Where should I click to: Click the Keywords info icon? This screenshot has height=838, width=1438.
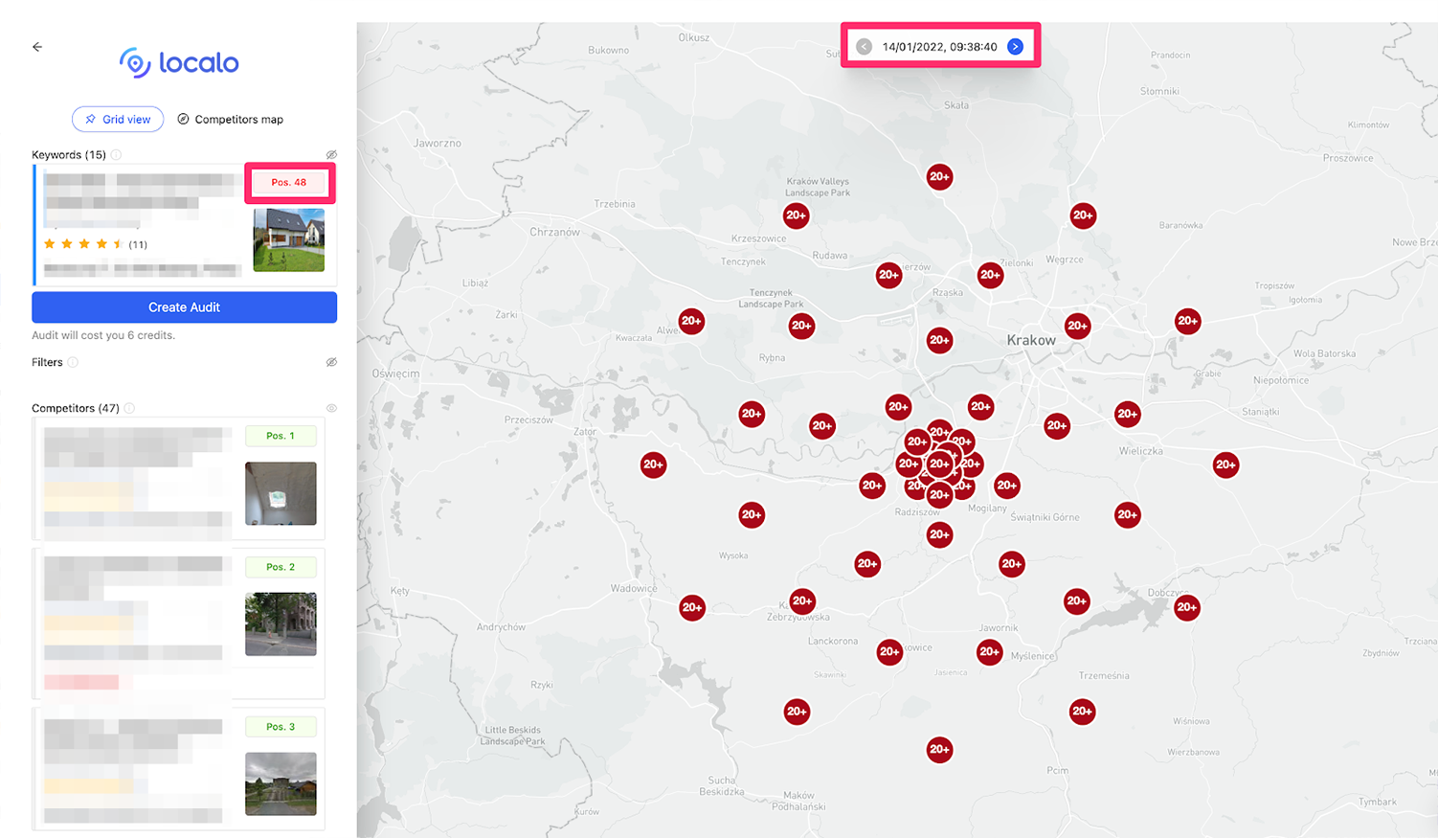click(116, 155)
